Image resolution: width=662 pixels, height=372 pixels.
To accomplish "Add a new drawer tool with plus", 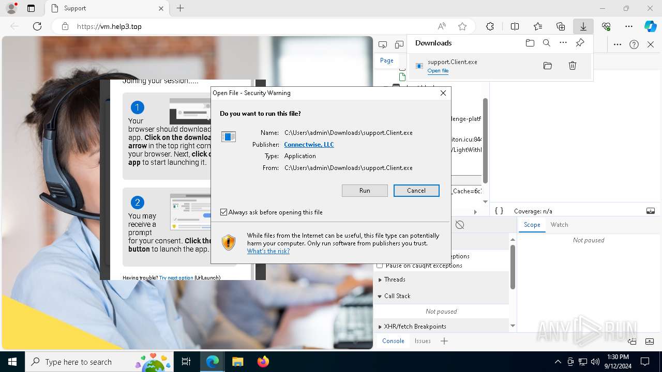I will click(x=444, y=341).
